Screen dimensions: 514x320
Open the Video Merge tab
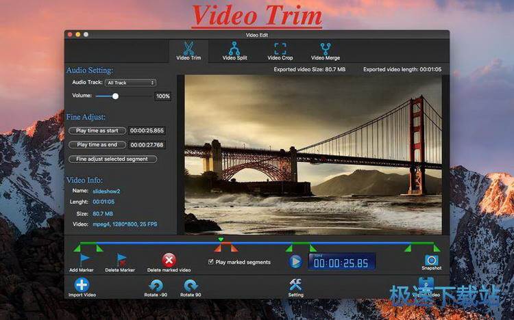[326, 51]
